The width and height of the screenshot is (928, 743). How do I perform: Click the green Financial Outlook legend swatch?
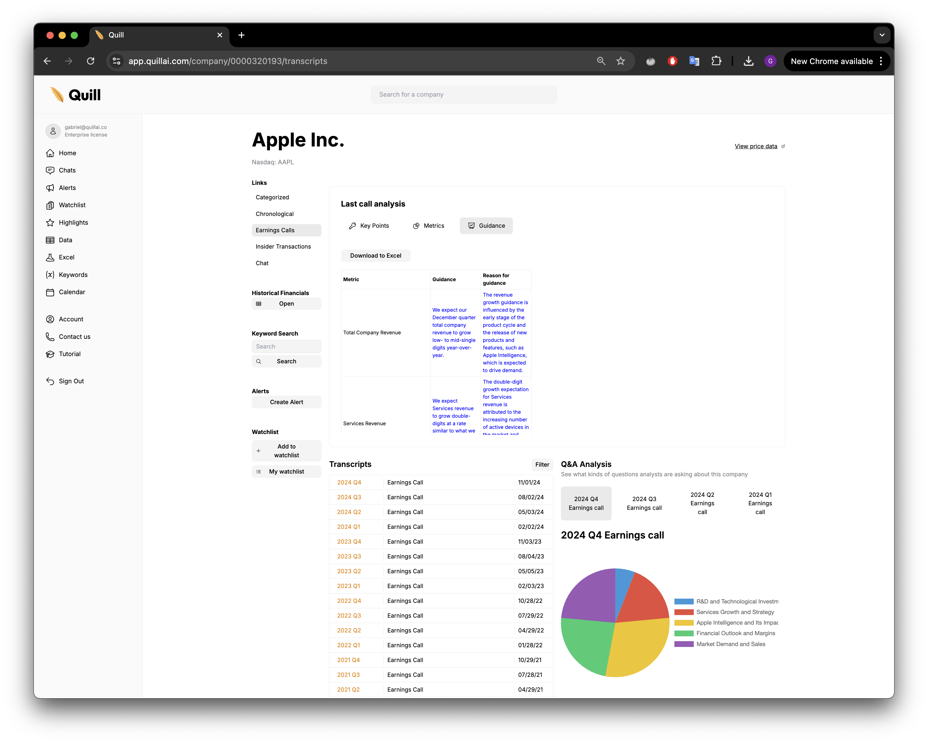click(x=683, y=633)
